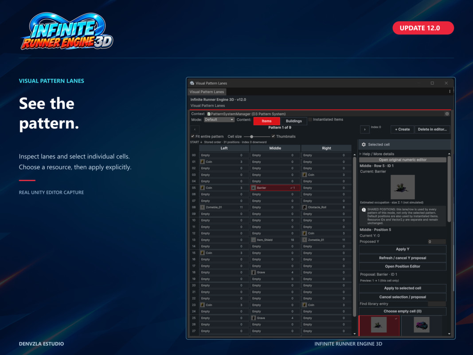Click the Choose empty cell (0) button
Viewport: 473px width, 355px height.
point(403,311)
